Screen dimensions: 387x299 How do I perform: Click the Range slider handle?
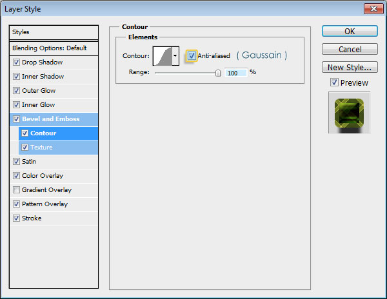click(x=218, y=73)
